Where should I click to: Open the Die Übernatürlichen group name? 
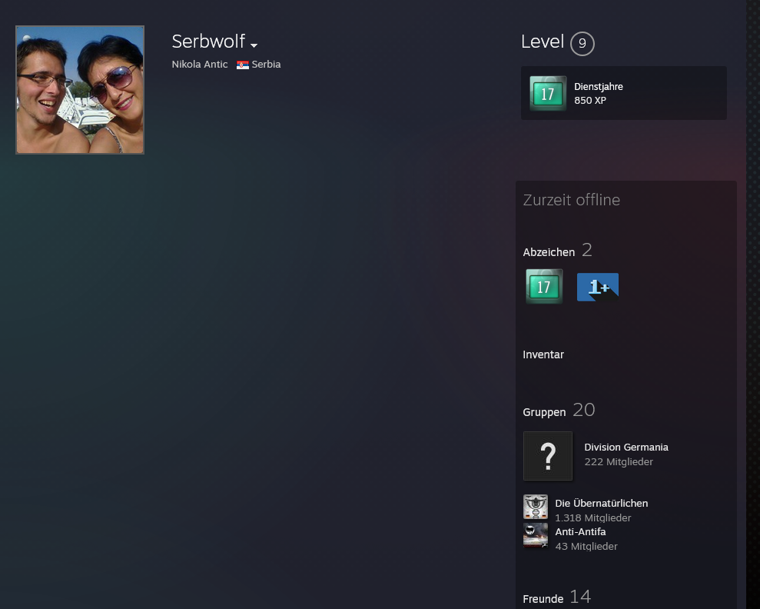(602, 504)
